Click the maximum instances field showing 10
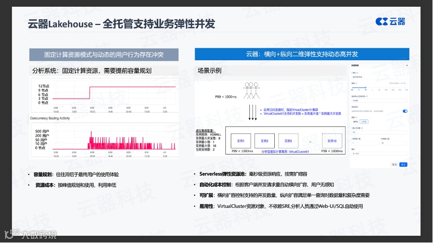 pyautogui.click(x=393, y=143)
